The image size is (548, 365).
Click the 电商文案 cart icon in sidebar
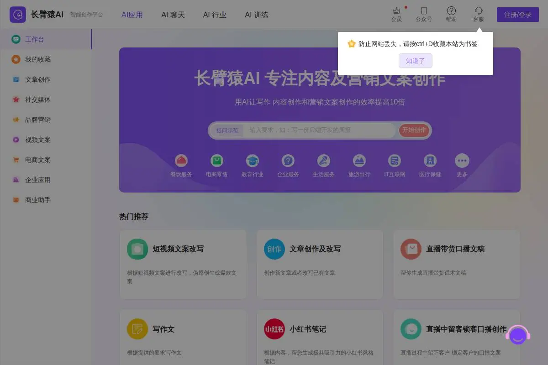point(16,160)
